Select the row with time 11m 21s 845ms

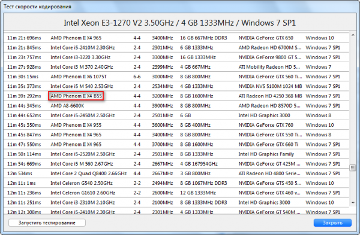[x=176, y=48]
